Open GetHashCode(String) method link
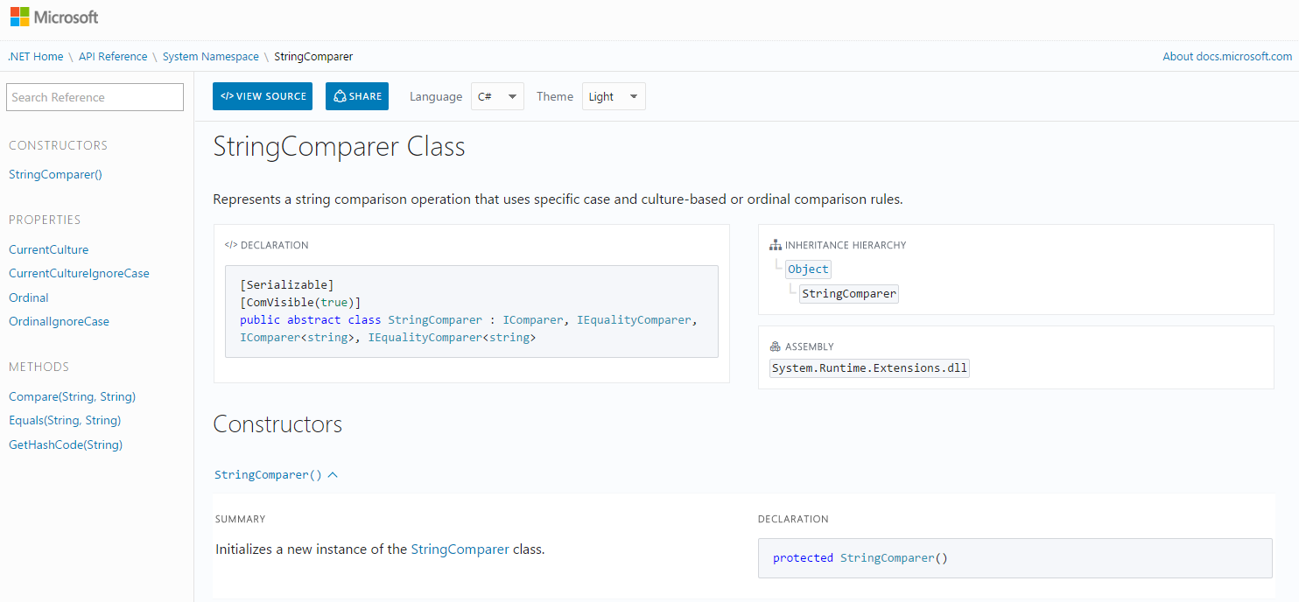 (x=66, y=444)
